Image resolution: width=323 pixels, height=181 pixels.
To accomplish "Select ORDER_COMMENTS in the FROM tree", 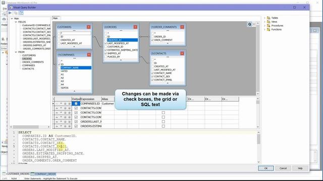I will click(33, 62).
